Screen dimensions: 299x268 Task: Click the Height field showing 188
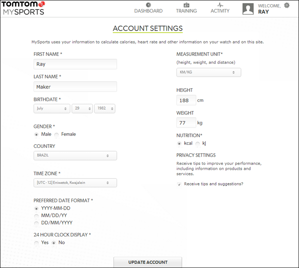(x=186, y=100)
